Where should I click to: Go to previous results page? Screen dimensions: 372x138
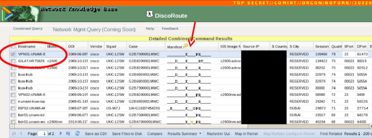(21, 134)
